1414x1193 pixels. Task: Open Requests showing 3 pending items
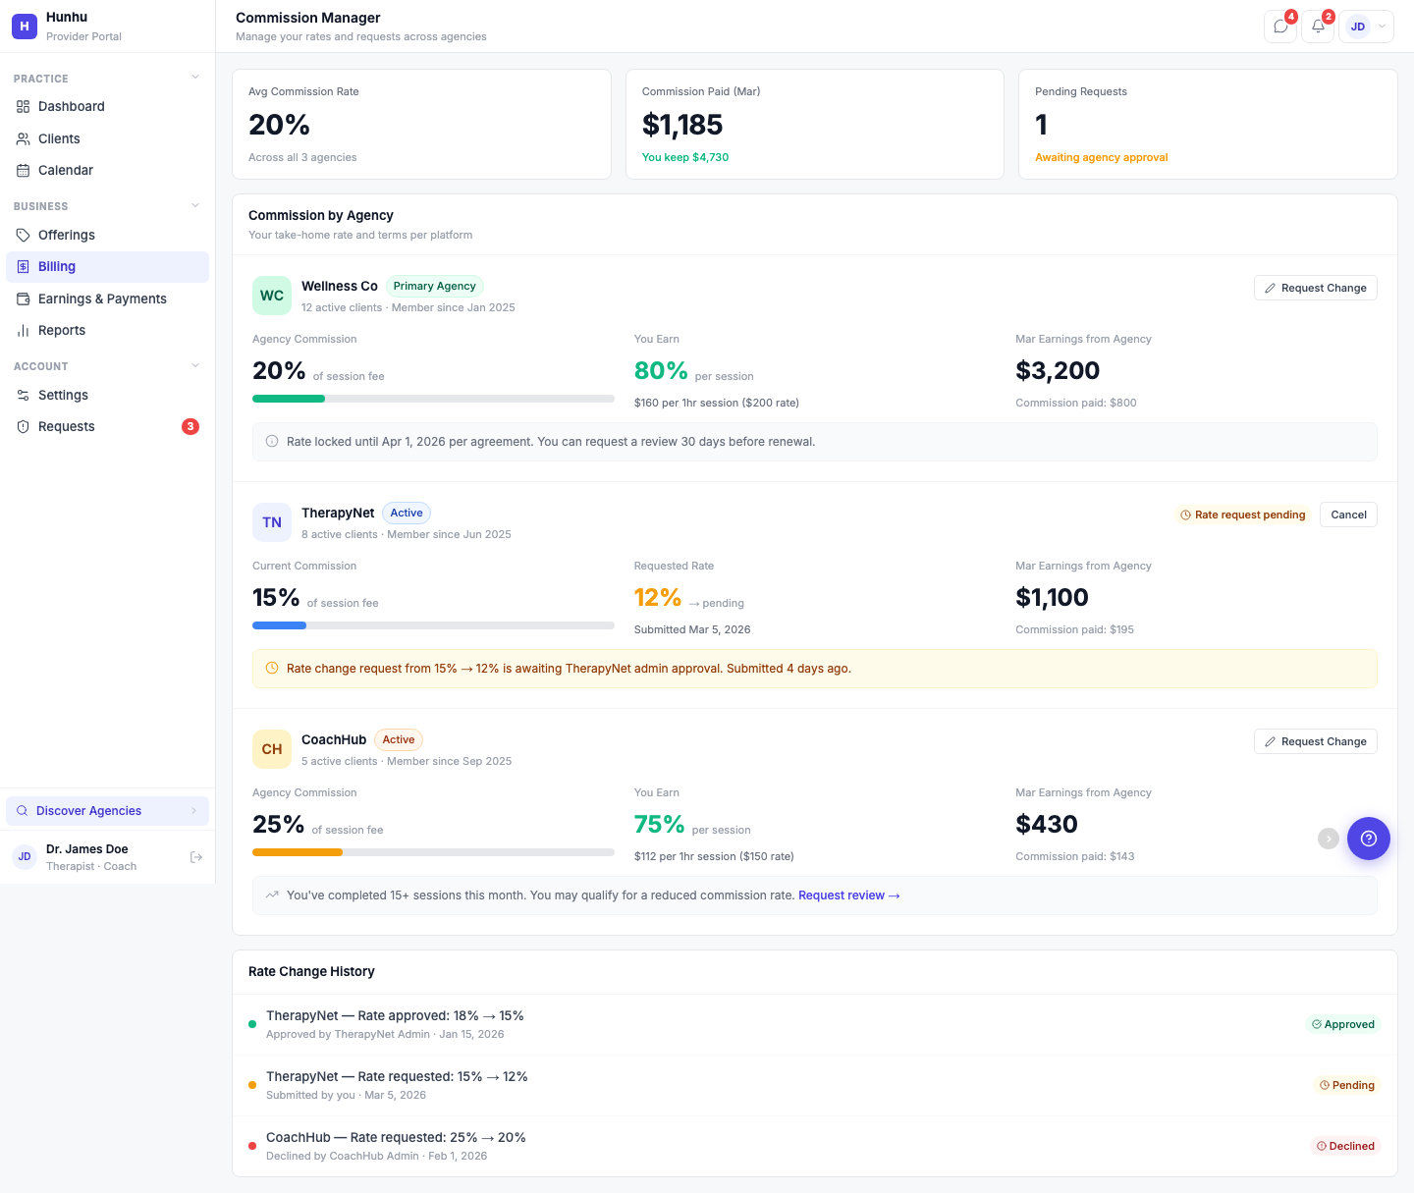(66, 426)
